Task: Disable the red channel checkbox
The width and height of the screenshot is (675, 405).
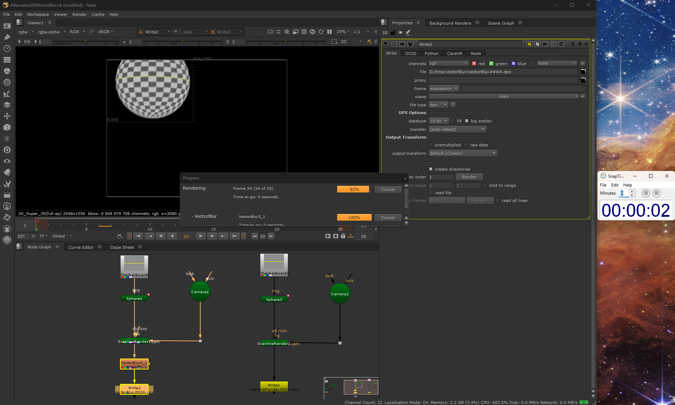Action: coord(474,63)
